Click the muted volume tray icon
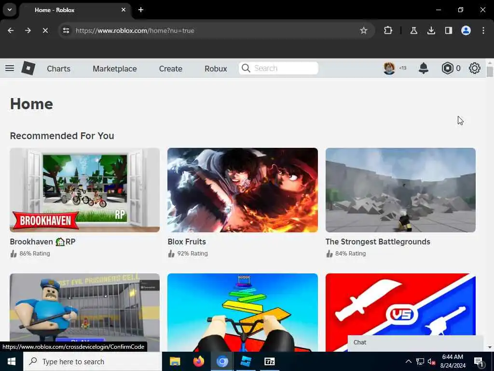Screen dimensions: 494x371 [x=432, y=361]
